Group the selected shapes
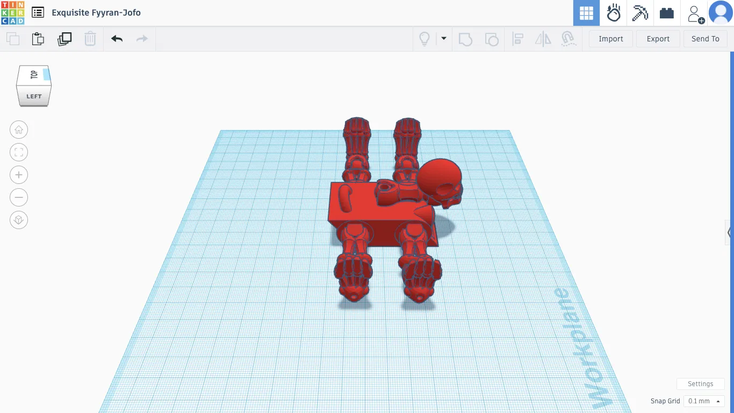 click(x=465, y=39)
